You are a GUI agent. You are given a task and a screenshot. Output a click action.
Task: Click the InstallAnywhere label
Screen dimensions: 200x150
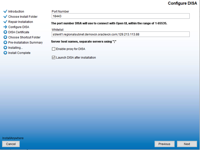[x=13, y=138]
